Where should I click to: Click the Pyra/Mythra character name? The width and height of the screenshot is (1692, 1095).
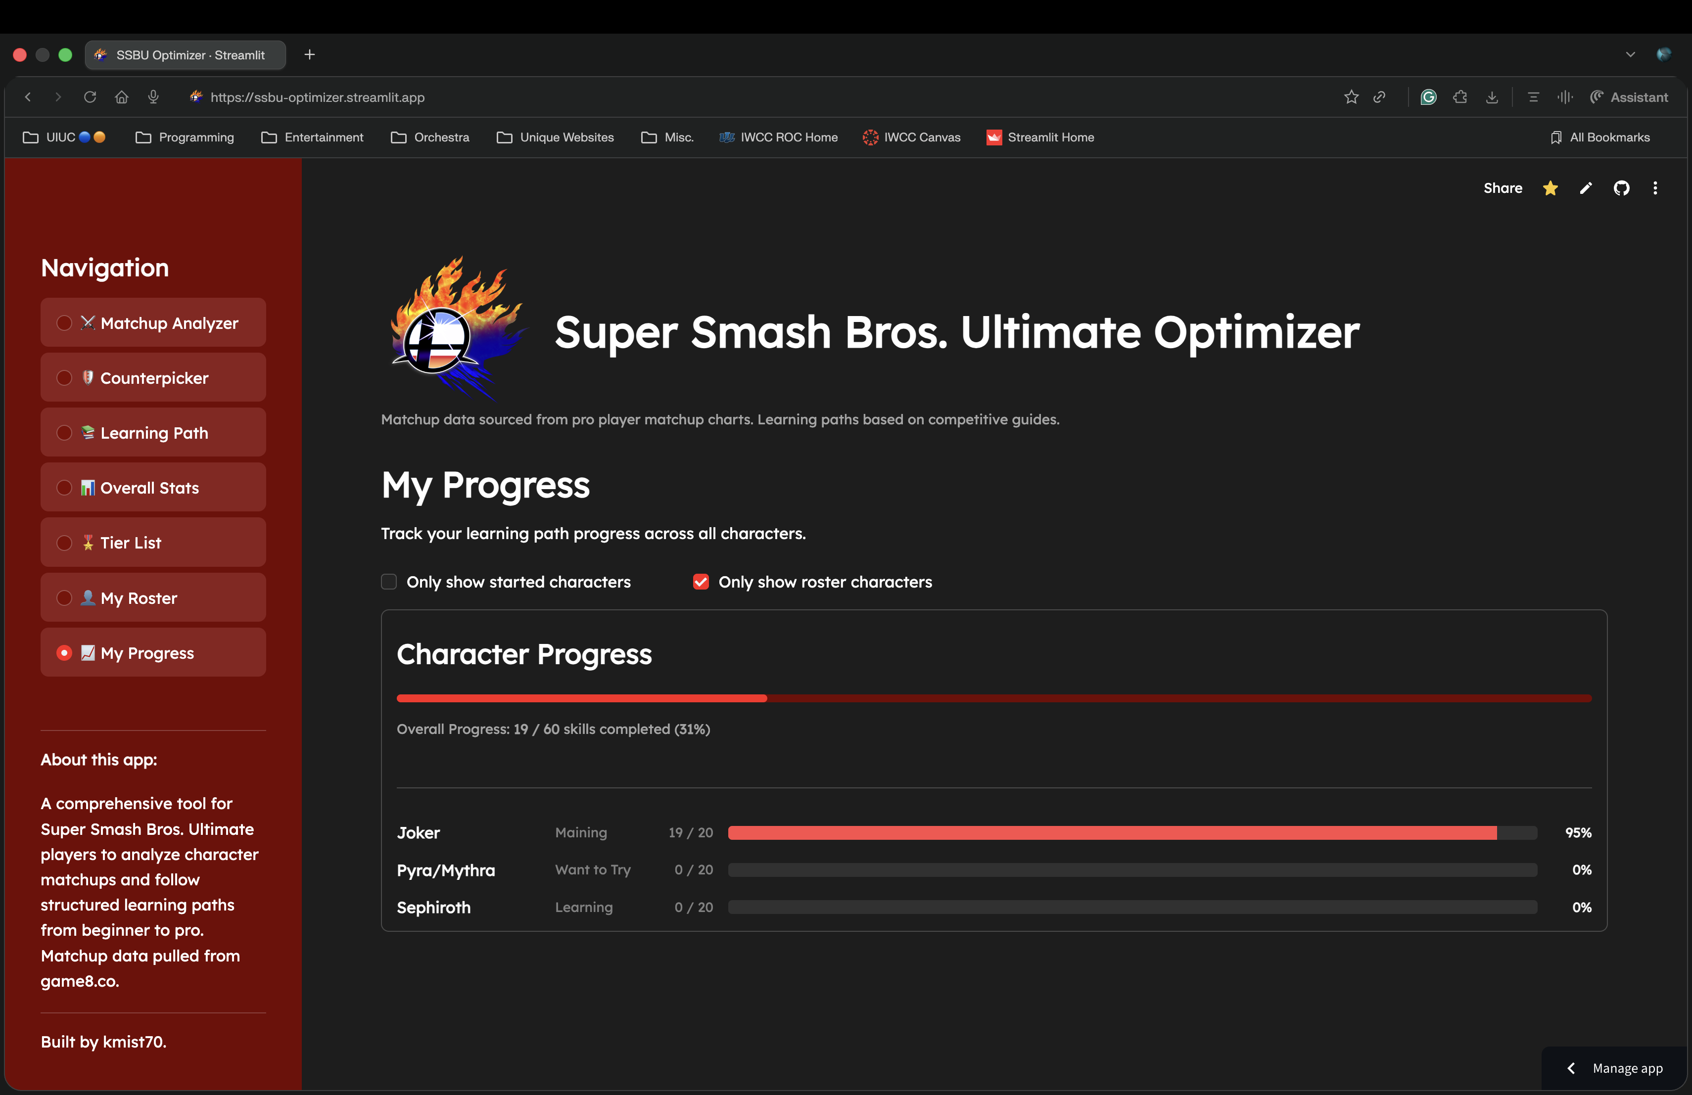pos(446,870)
